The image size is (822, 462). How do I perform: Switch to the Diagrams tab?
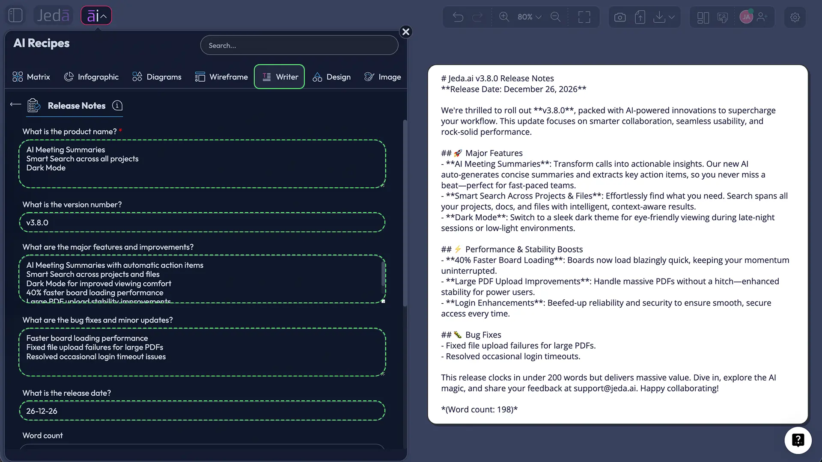tap(157, 77)
